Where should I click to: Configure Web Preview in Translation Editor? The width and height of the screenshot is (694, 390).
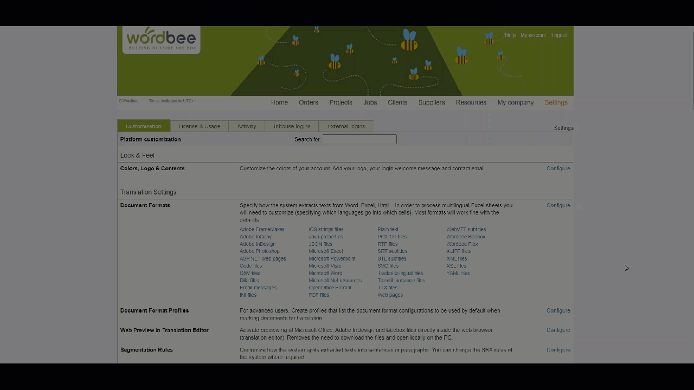[x=558, y=330]
